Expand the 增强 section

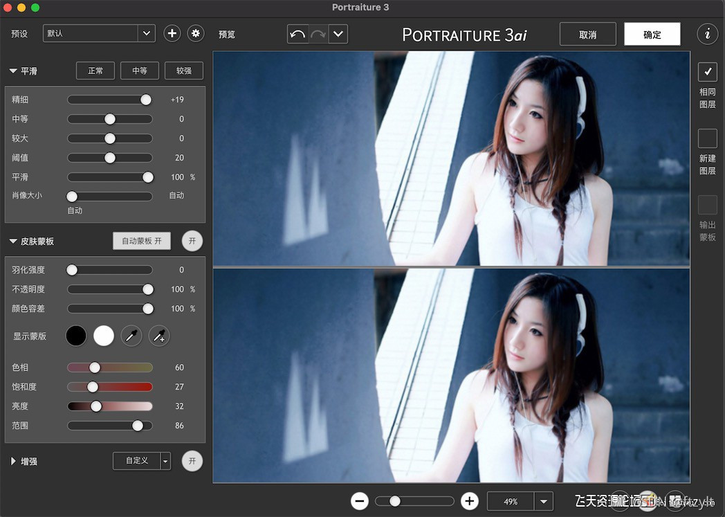(13, 461)
